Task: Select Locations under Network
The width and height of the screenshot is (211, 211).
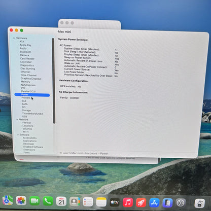Action: pos(28,126)
